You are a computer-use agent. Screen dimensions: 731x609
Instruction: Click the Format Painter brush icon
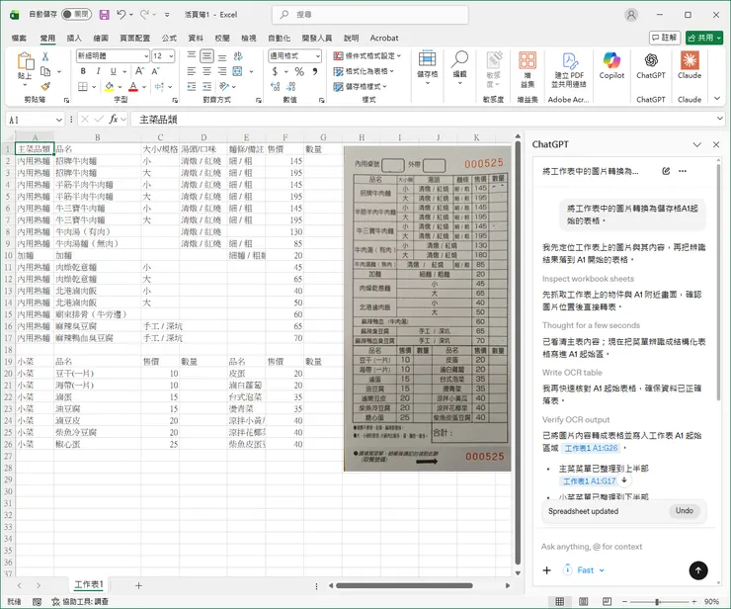[x=45, y=86]
